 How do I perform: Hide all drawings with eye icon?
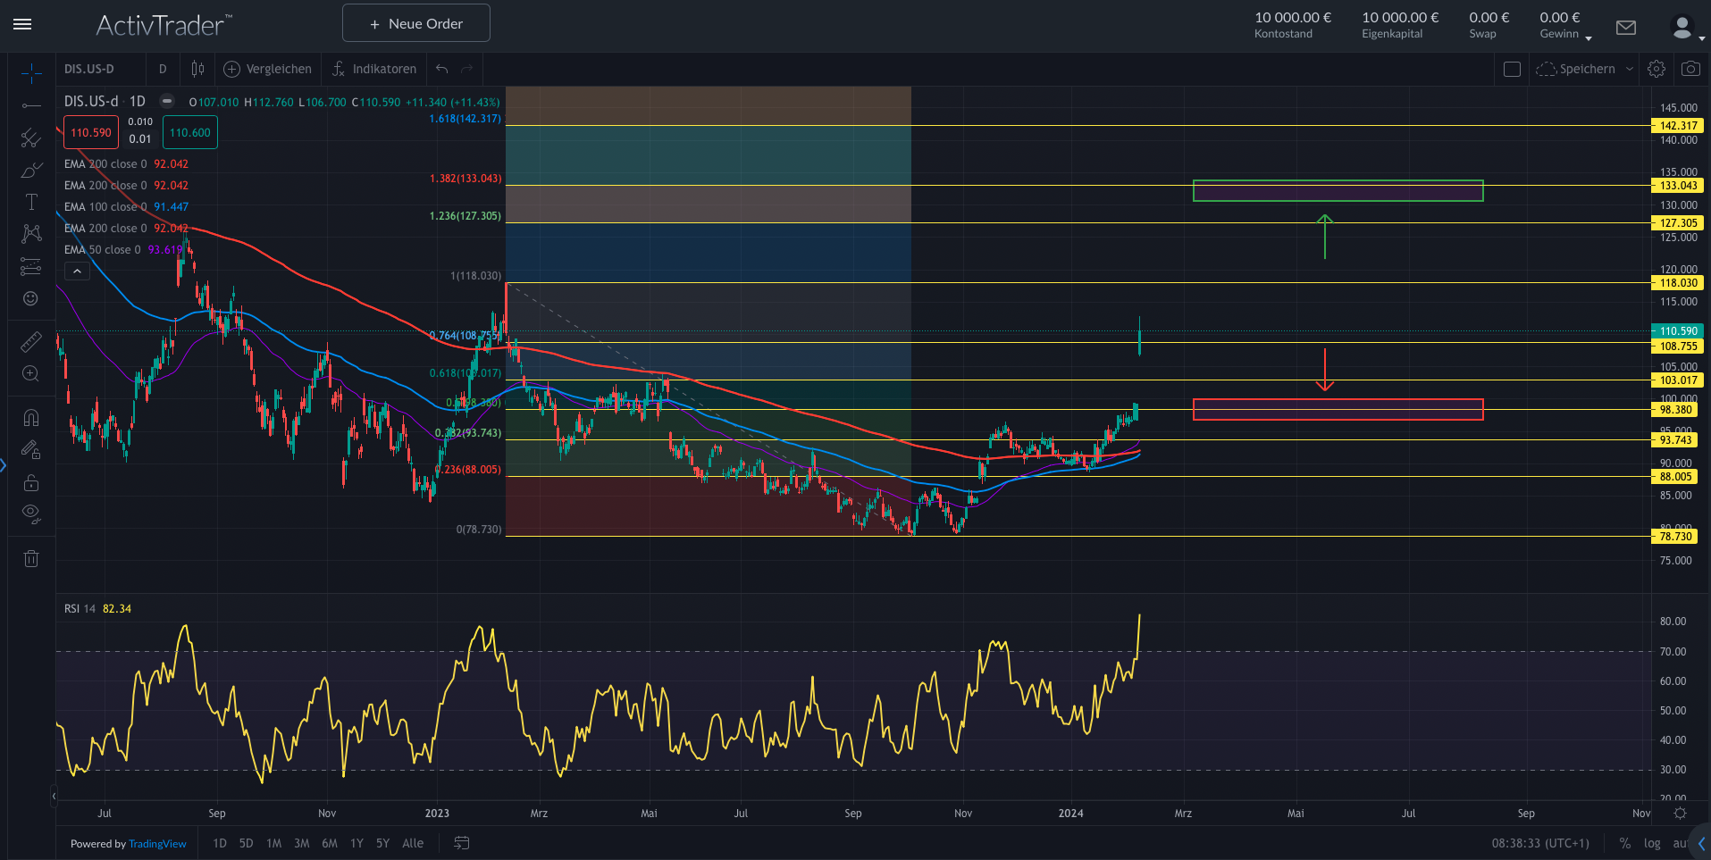(x=31, y=513)
